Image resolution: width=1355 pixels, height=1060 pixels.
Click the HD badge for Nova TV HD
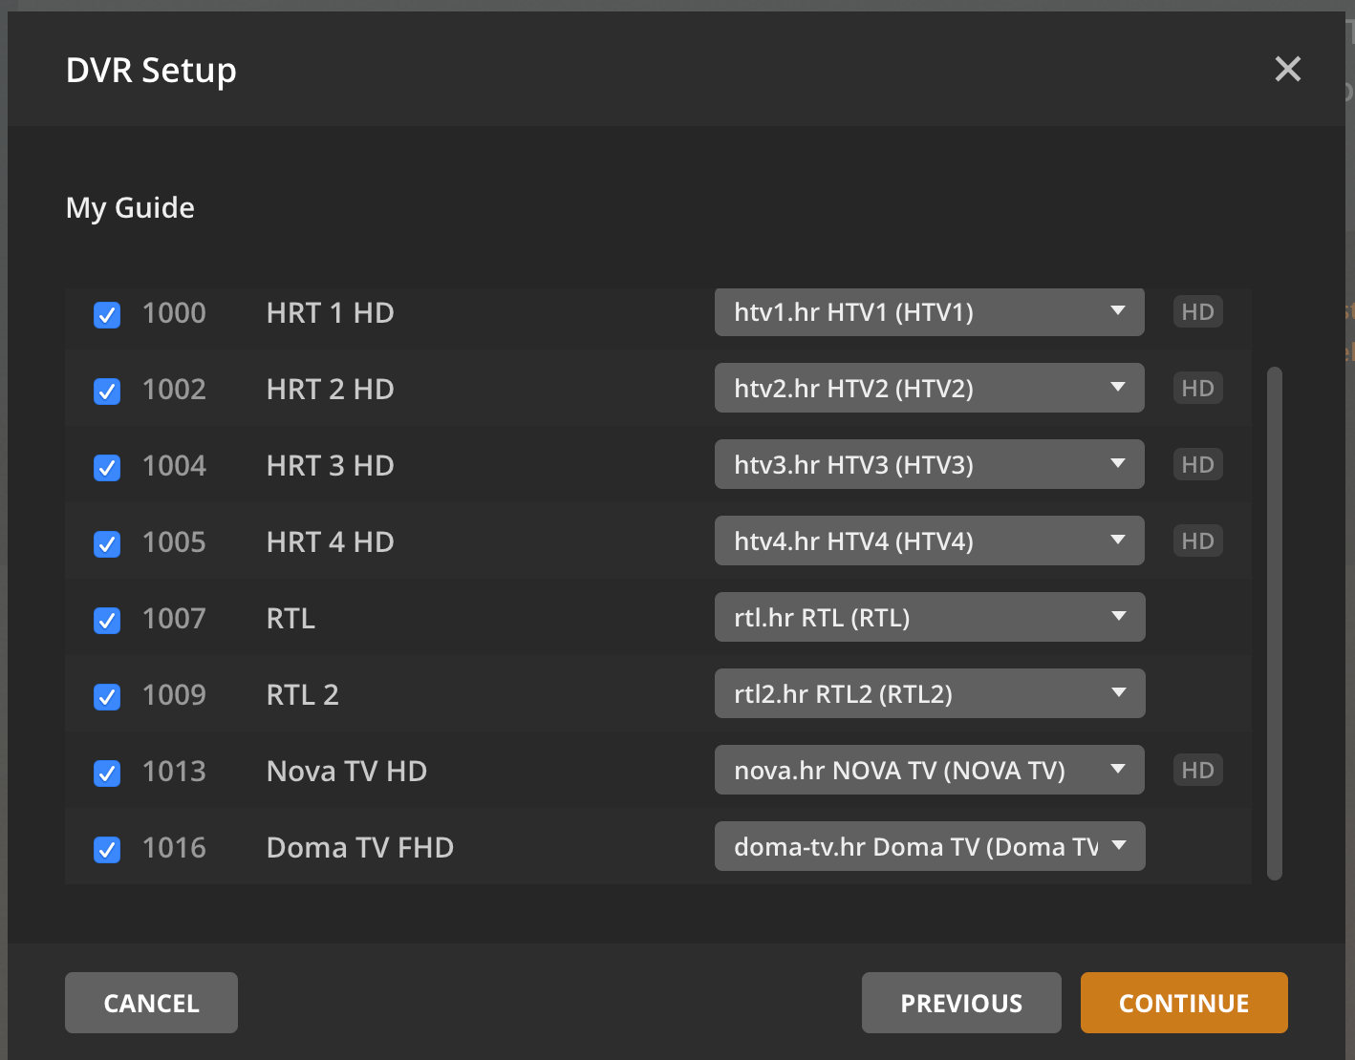pyautogui.click(x=1197, y=770)
